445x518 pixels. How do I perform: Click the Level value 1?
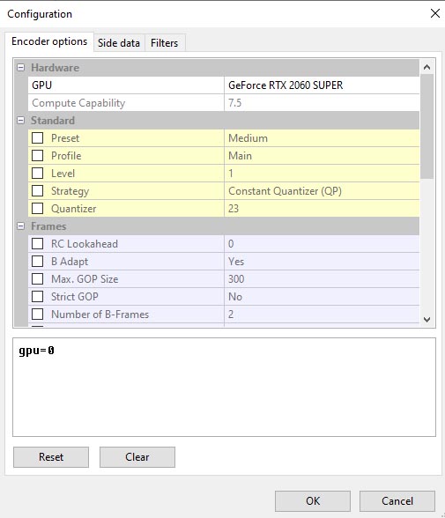[x=322, y=173]
